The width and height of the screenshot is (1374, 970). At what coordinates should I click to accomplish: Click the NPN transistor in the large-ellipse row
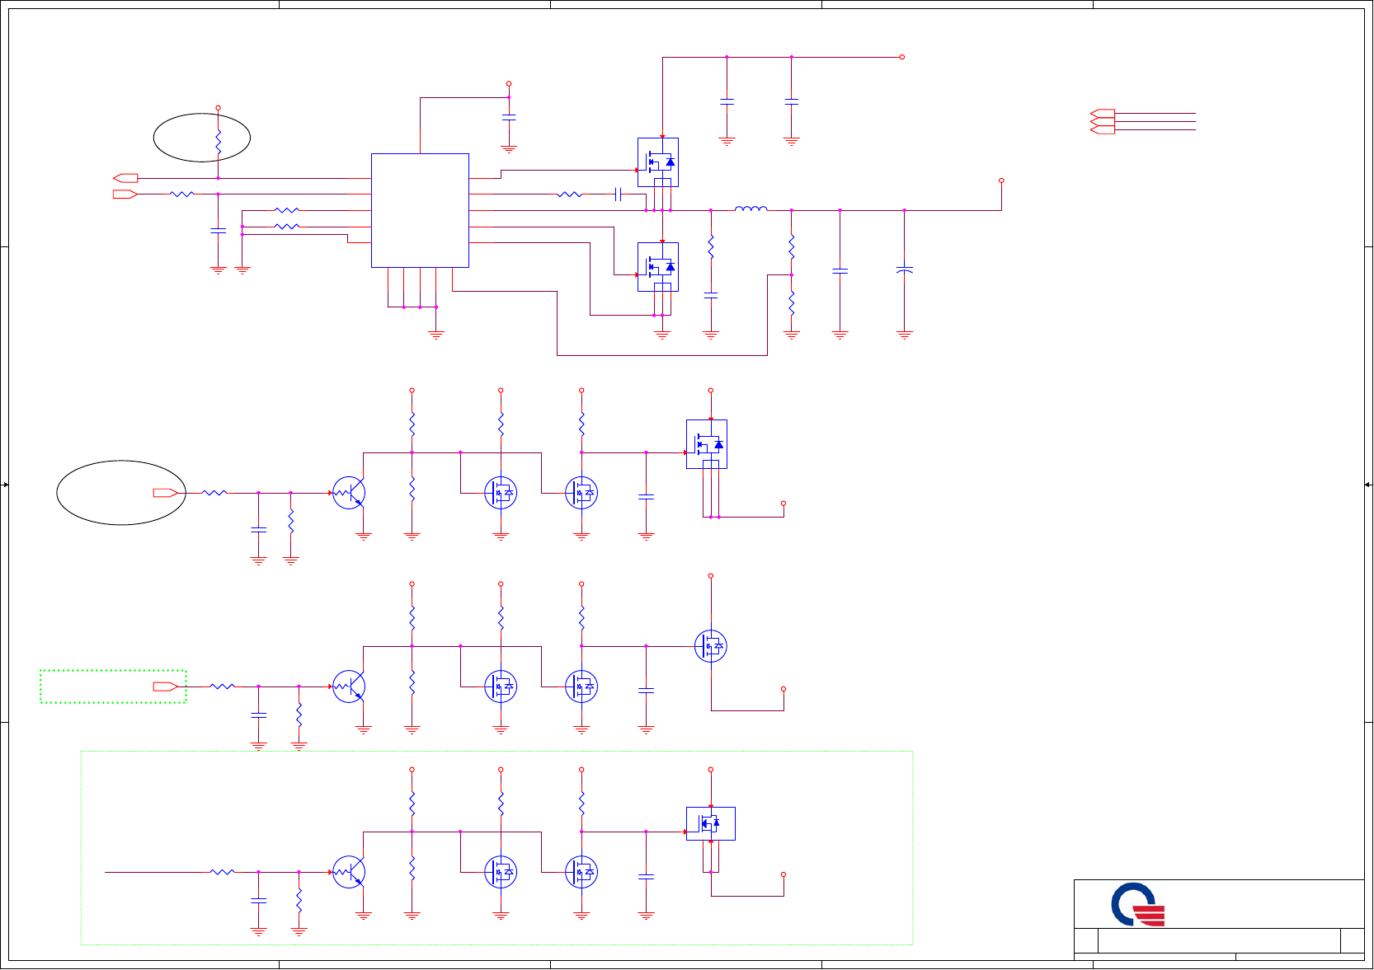[x=349, y=493]
